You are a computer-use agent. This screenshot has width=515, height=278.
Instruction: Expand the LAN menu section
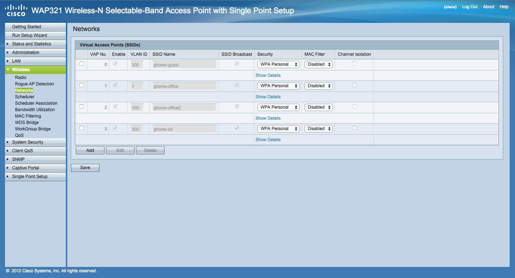pos(35,61)
